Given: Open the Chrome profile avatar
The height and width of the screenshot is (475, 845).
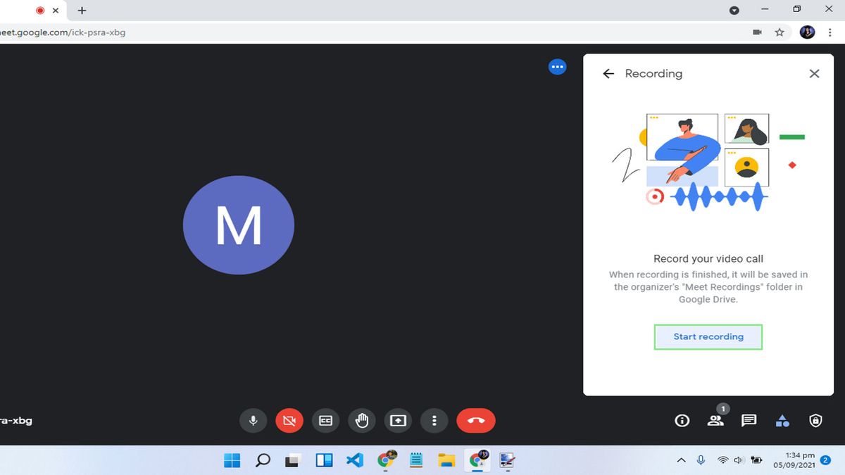Looking at the screenshot, I should 808,32.
